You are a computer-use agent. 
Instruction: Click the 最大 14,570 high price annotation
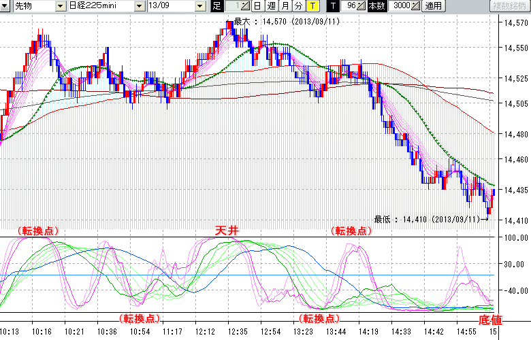click(287, 21)
